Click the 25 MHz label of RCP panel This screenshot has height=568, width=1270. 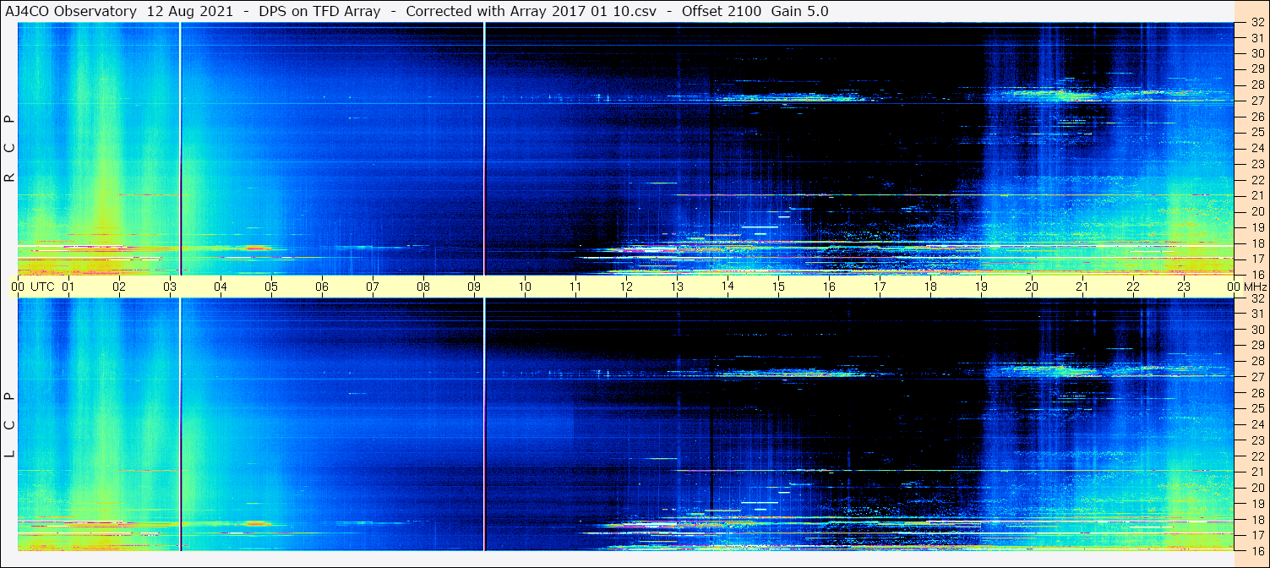click(1256, 132)
